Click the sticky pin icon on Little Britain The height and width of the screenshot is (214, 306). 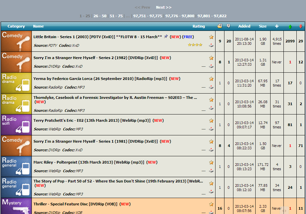pos(166,36)
